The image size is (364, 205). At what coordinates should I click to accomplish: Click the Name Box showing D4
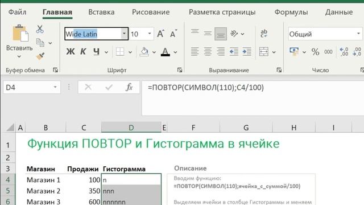32,87
